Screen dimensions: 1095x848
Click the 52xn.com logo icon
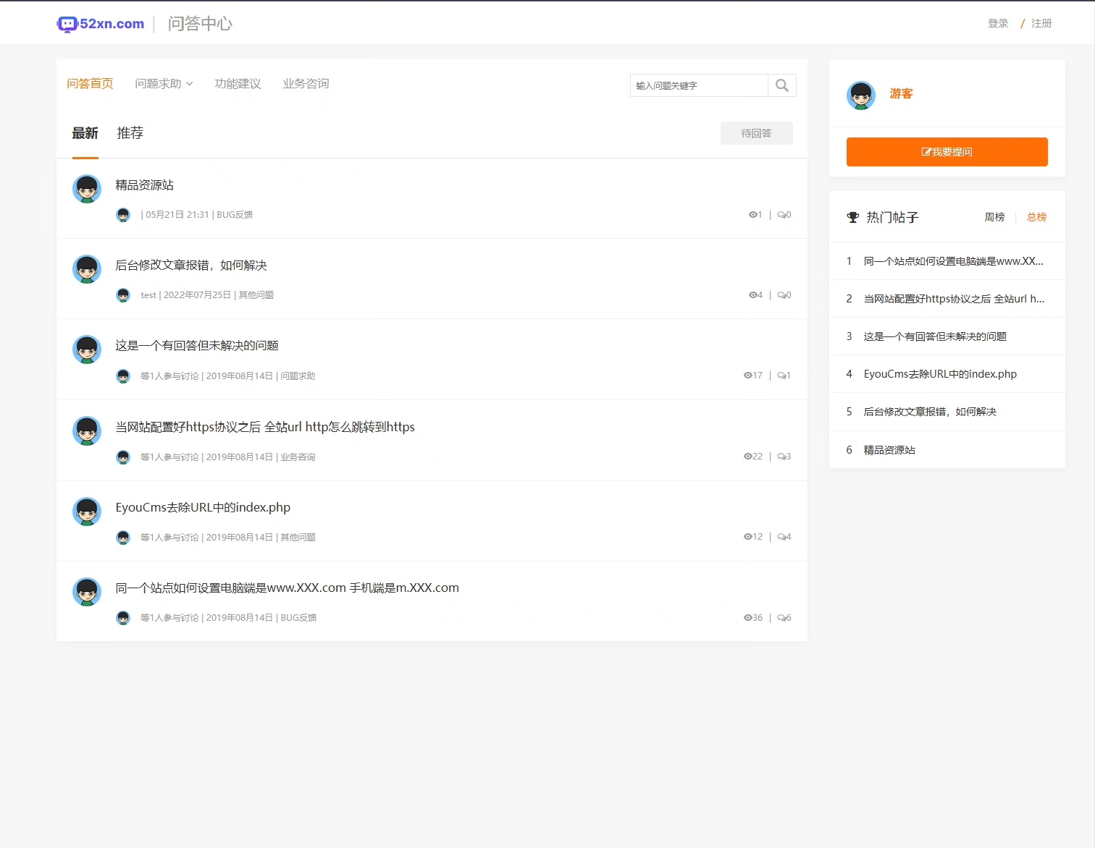click(x=67, y=23)
